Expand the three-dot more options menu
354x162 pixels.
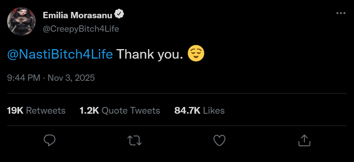pyautogui.click(x=341, y=13)
